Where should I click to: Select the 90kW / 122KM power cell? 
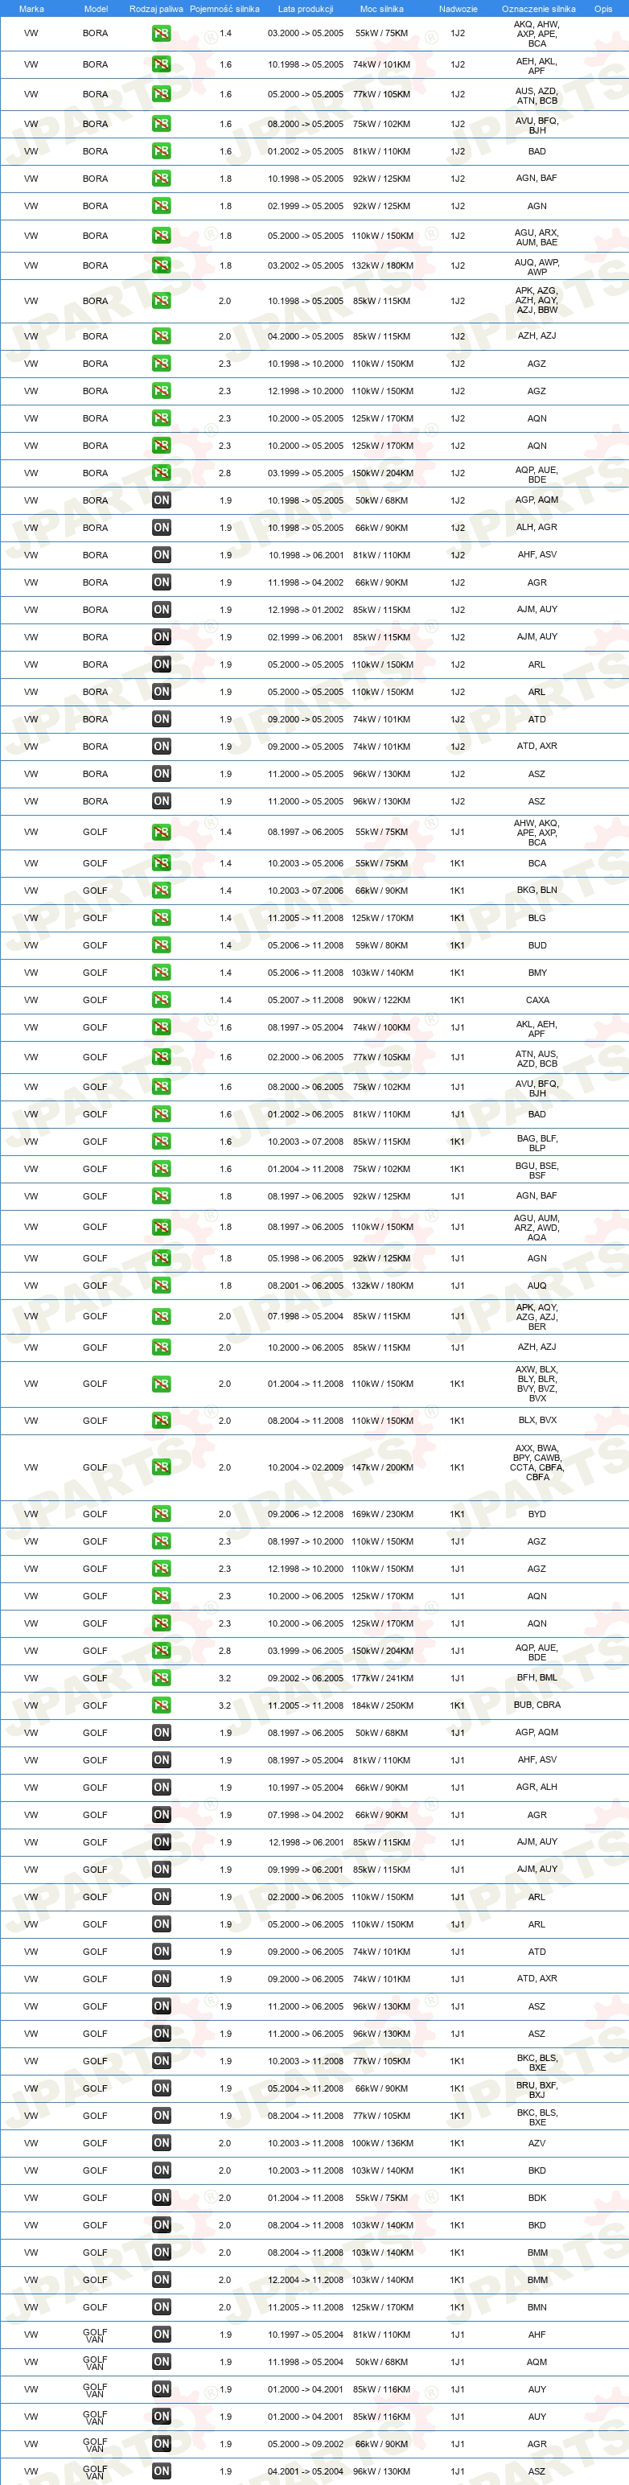click(x=382, y=999)
